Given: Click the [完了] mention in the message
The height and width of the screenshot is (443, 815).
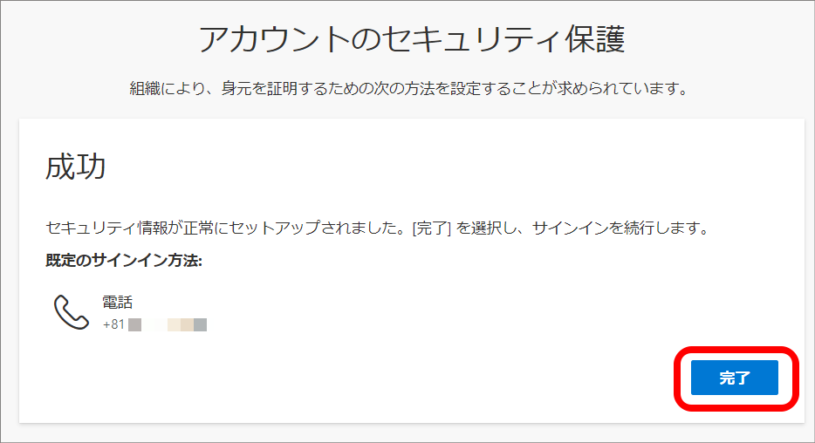Looking at the screenshot, I should pos(431,228).
